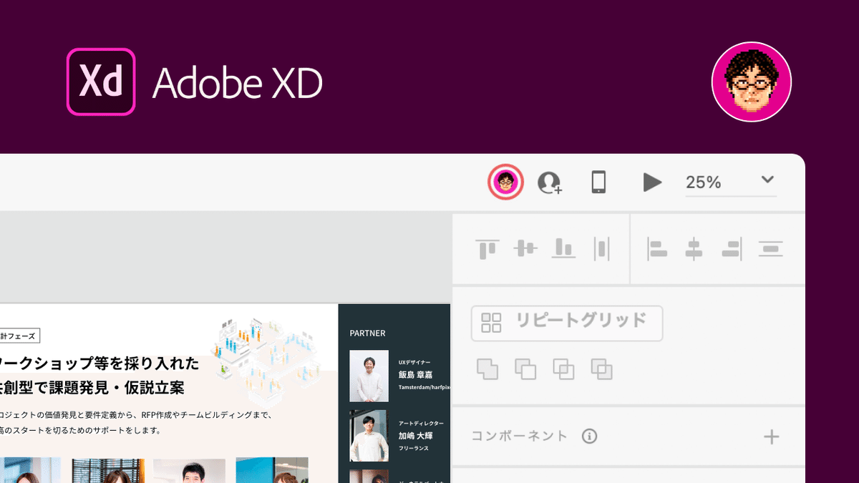This screenshot has width=859, height=483.
Task: Align selected objects to the bottom
Action: pos(564,249)
